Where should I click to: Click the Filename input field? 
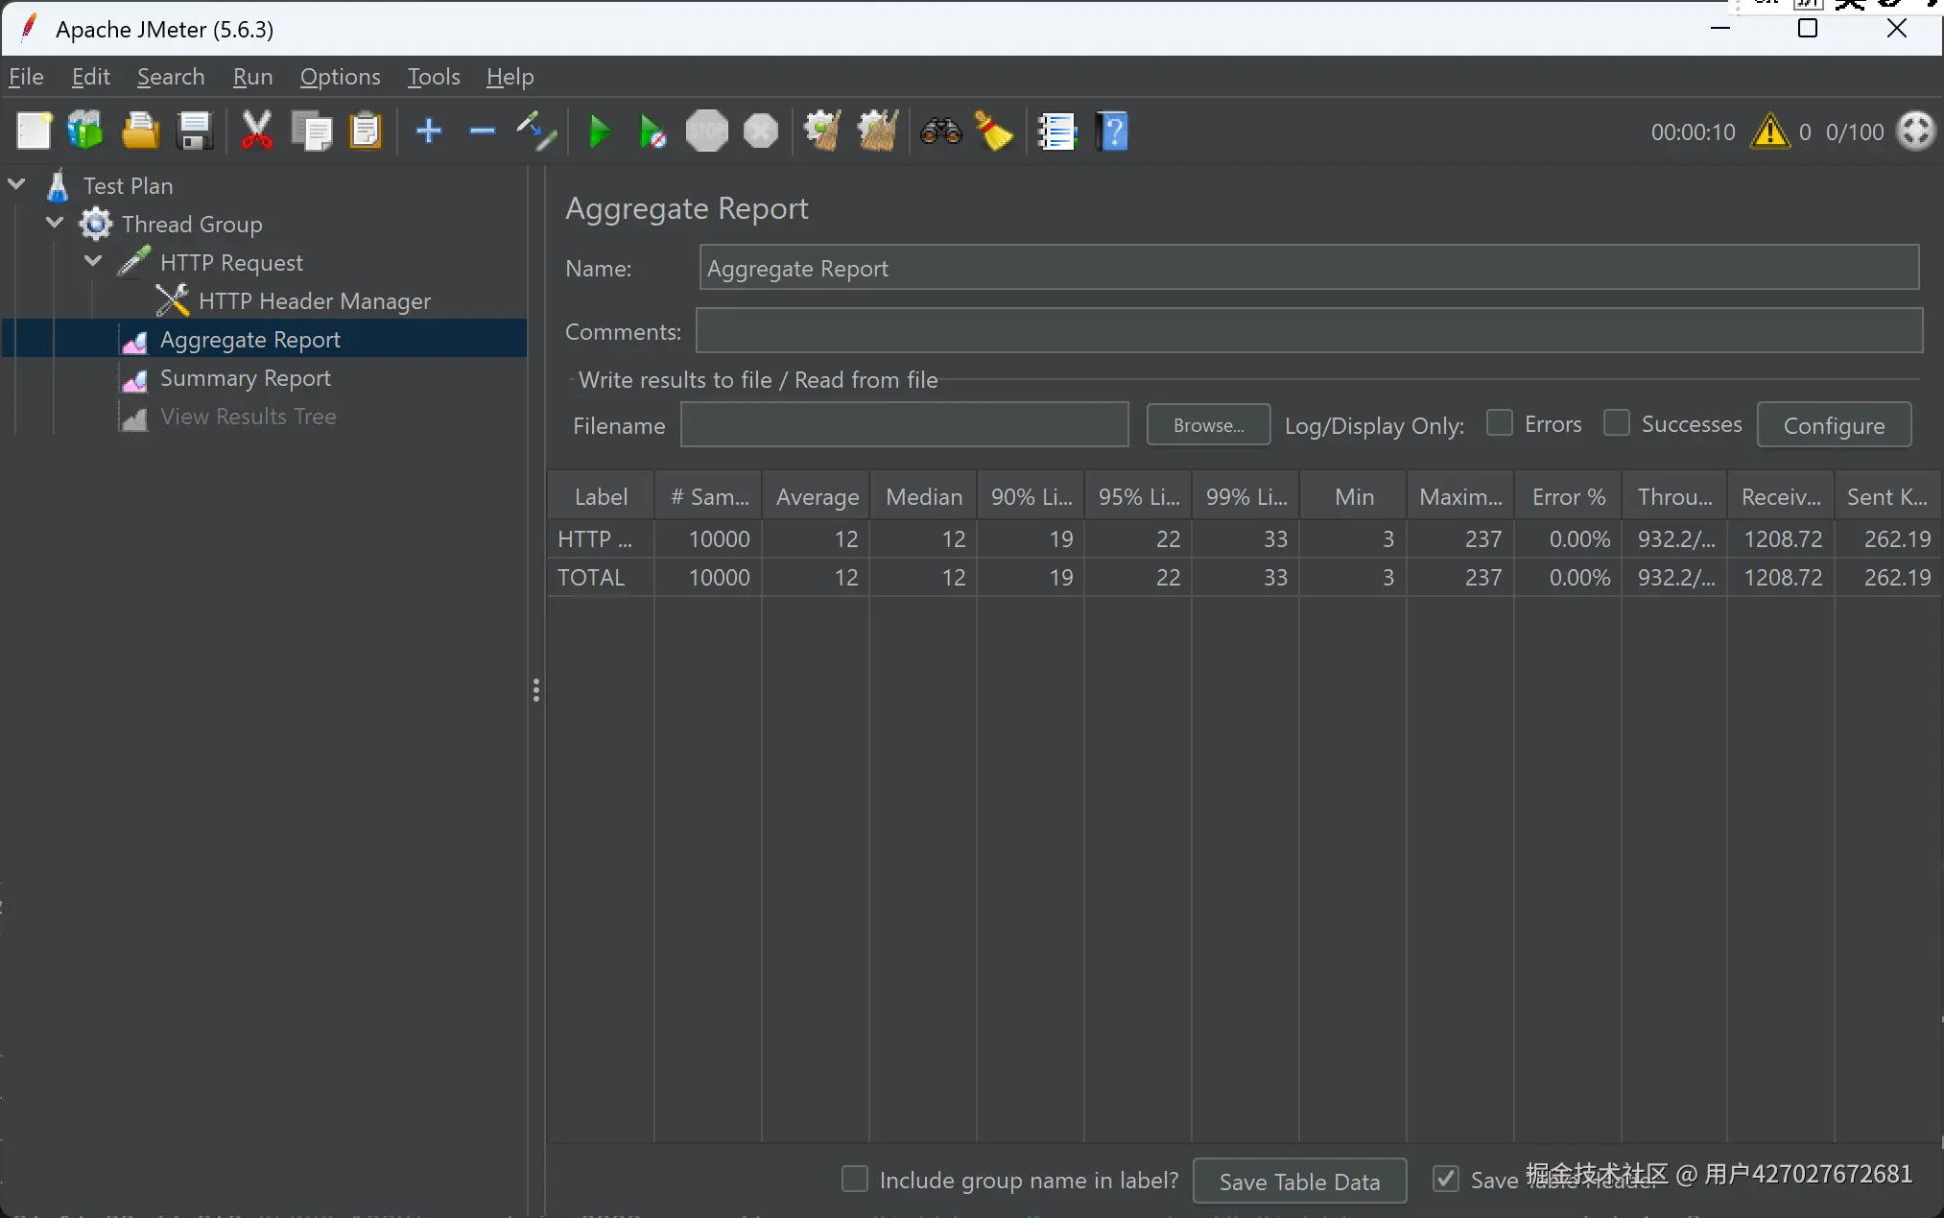click(904, 425)
